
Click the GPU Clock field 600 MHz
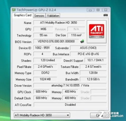coord(41,92)
